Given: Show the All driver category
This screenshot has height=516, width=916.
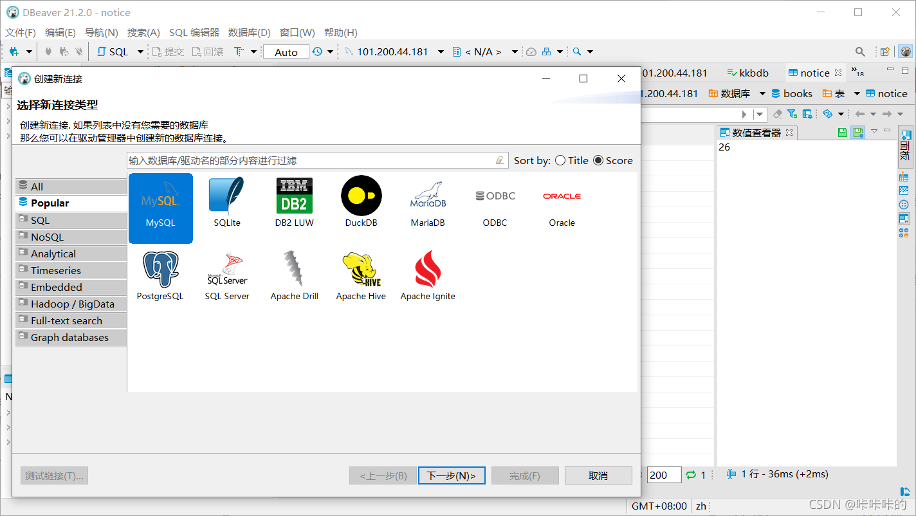Looking at the screenshot, I should [x=71, y=187].
